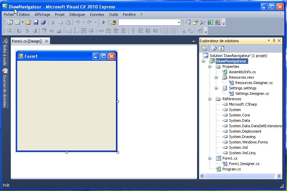The image size is (287, 191).
Task: Click the Toolbox hammer and wrench icon
Action: 202,22
